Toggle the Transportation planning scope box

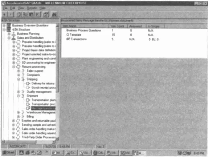point(28,100)
